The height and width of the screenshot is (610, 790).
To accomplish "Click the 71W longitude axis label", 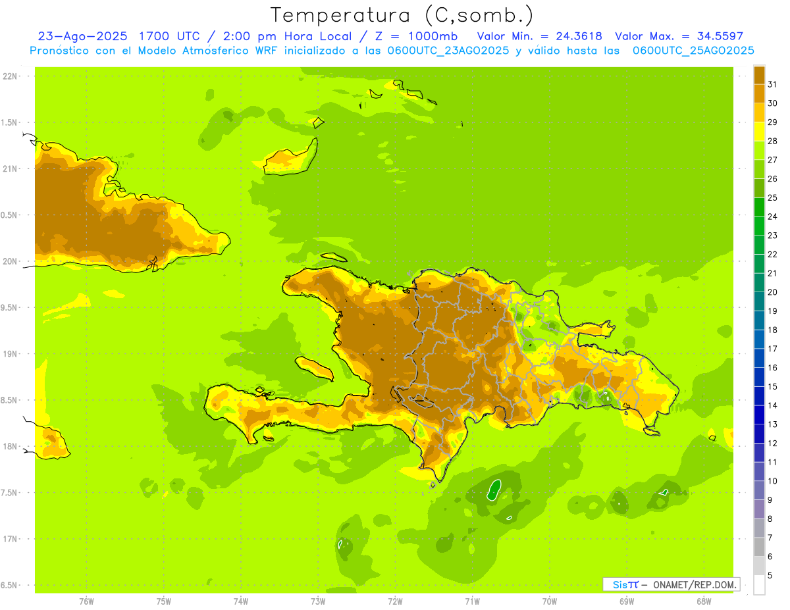I will (x=472, y=601).
